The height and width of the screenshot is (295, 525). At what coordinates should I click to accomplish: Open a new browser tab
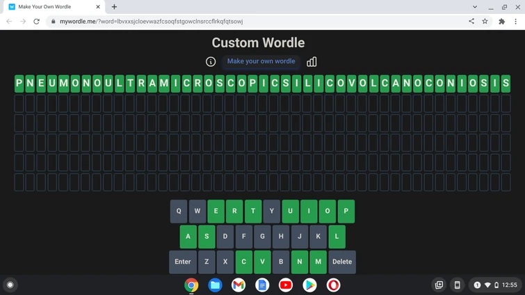(114, 7)
